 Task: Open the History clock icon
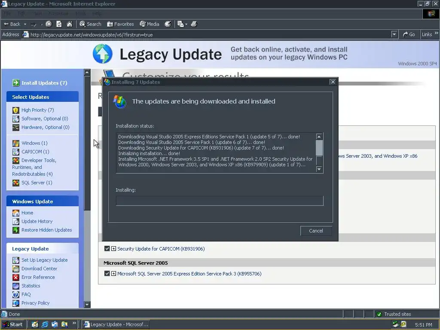tap(168, 24)
